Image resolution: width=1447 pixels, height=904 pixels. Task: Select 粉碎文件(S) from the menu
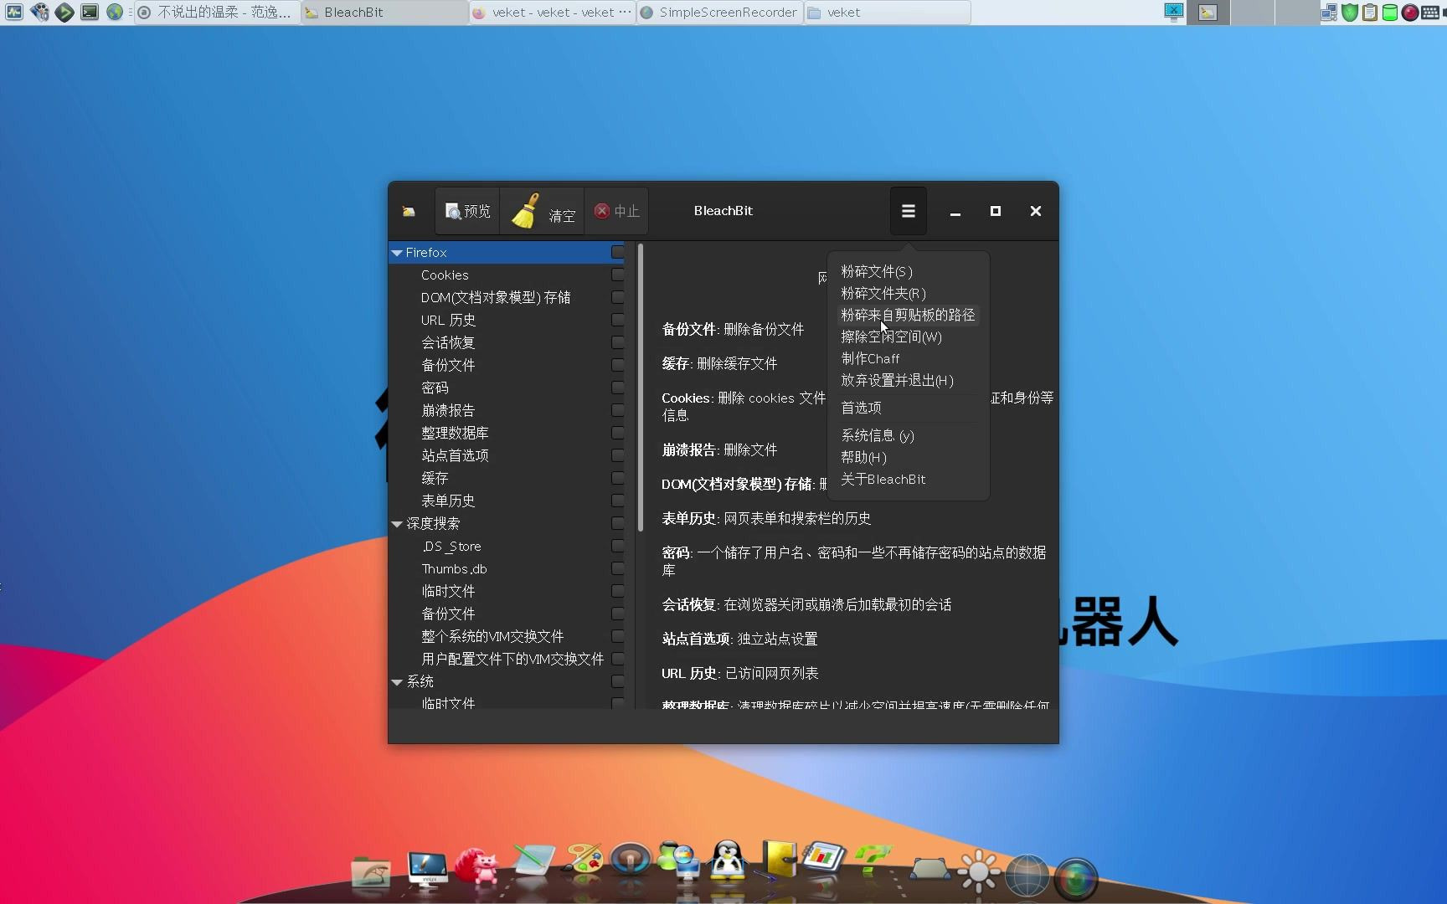[908, 271]
